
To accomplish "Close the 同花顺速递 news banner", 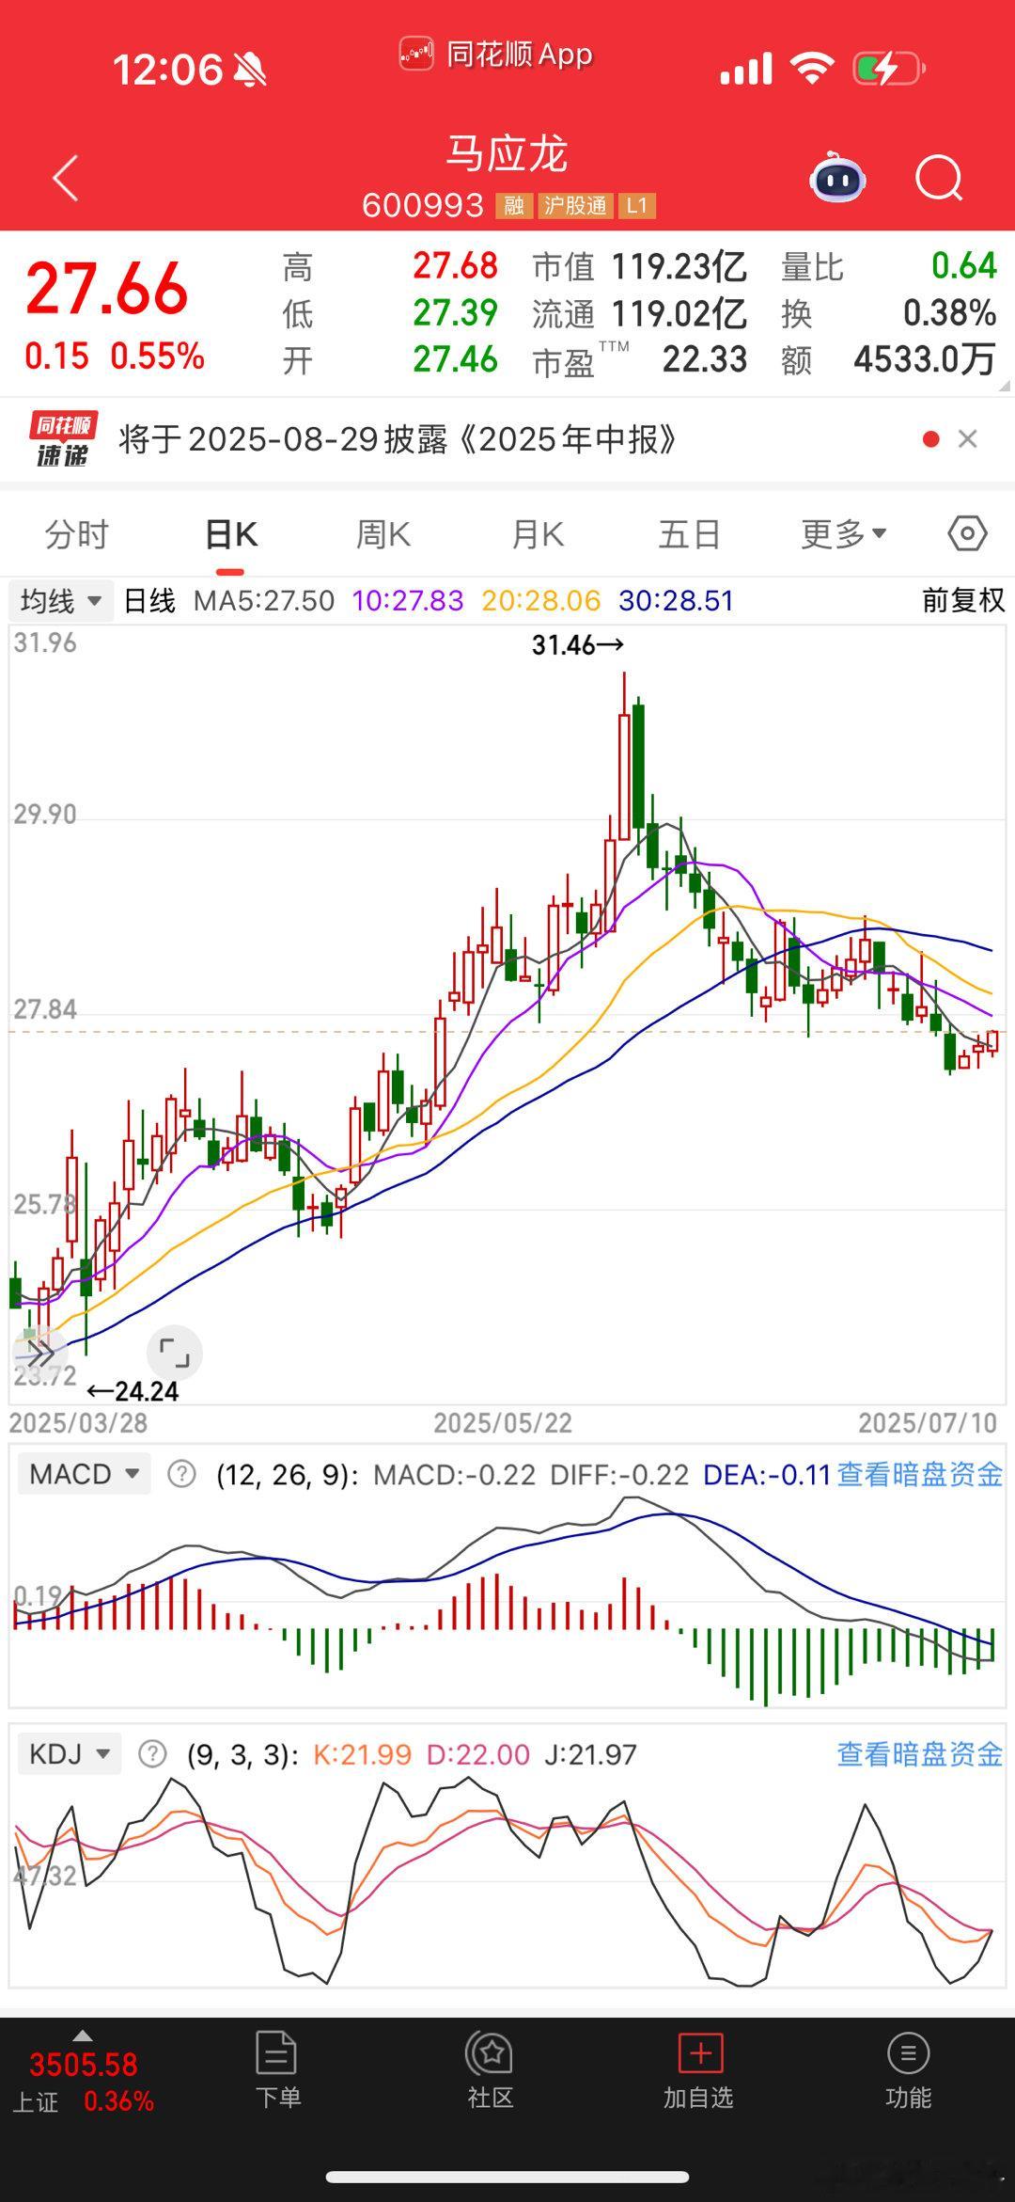I will click(x=967, y=439).
